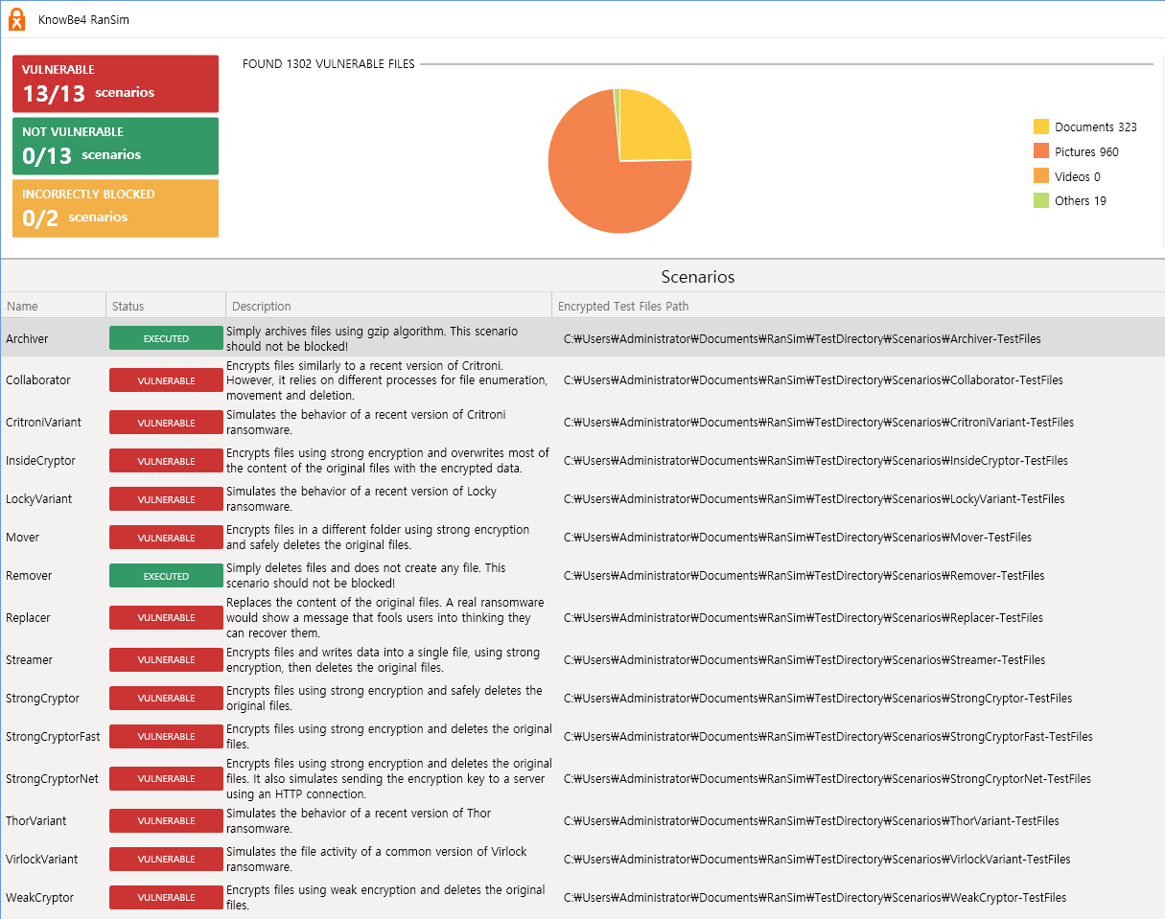Open the orange INCORRECTLY BLOCKED 0/2 scenarios card

(115, 208)
